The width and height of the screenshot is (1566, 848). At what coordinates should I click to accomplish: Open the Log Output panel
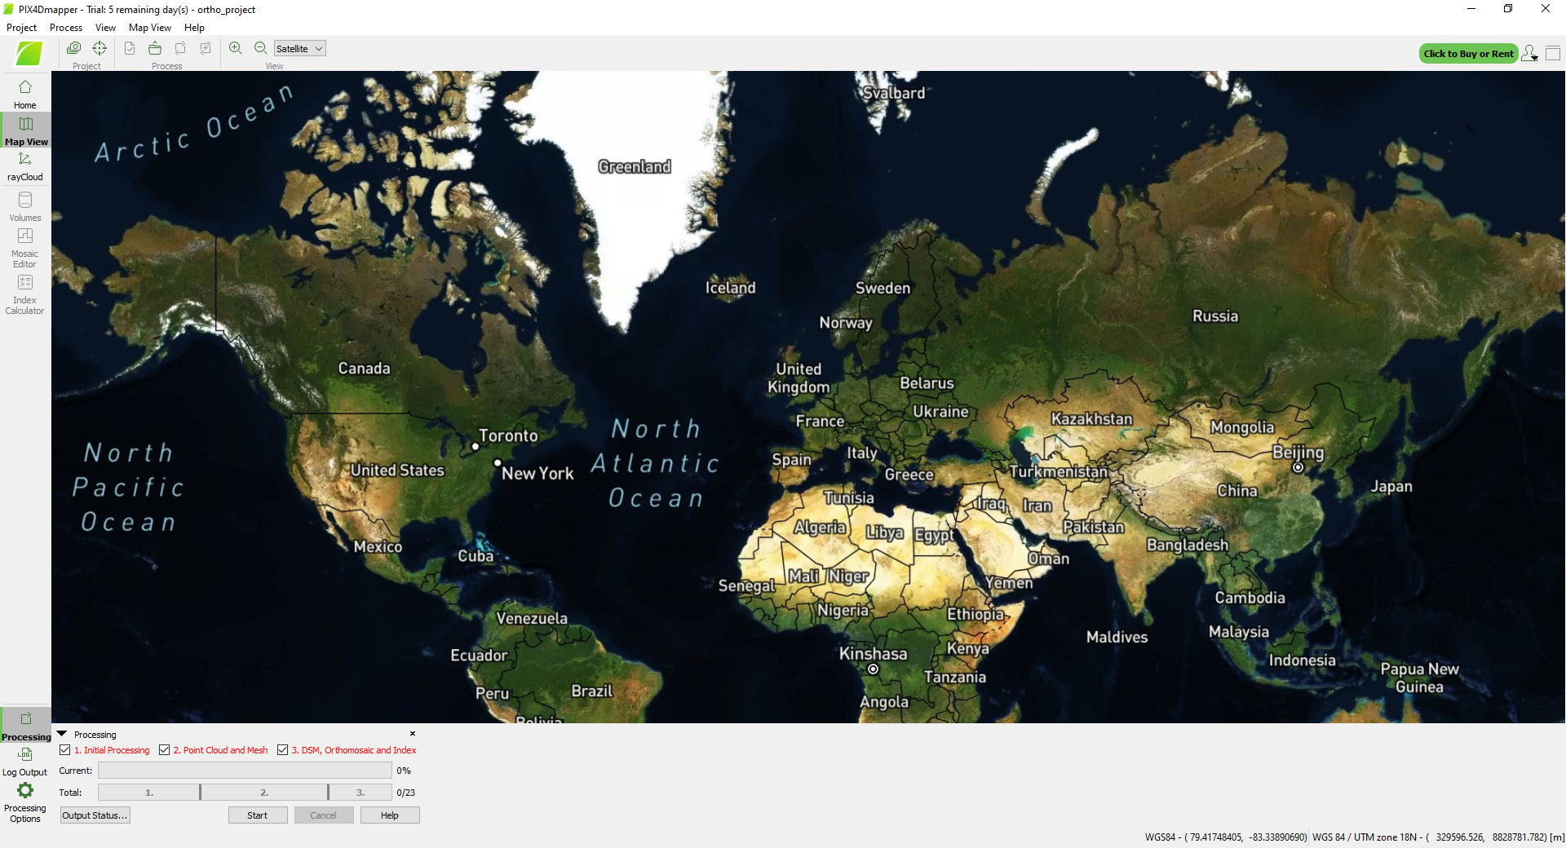click(25, 761)
